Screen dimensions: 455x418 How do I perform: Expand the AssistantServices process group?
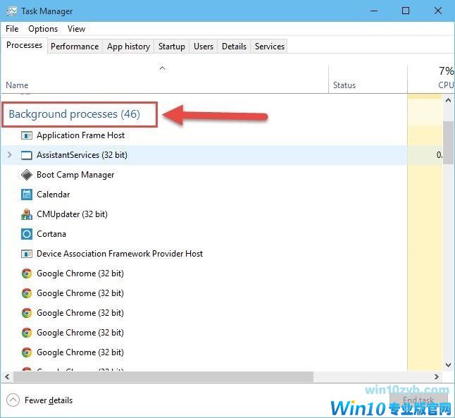(9, 155)
